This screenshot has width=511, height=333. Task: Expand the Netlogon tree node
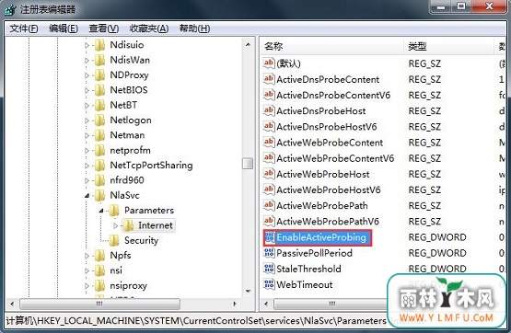click(x=87, y=121)
